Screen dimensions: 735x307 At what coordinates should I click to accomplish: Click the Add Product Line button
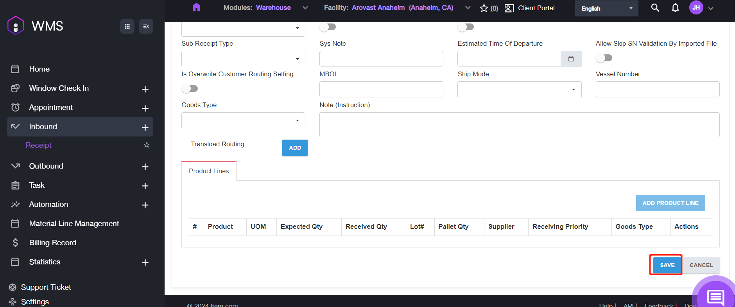click(670, 203)
